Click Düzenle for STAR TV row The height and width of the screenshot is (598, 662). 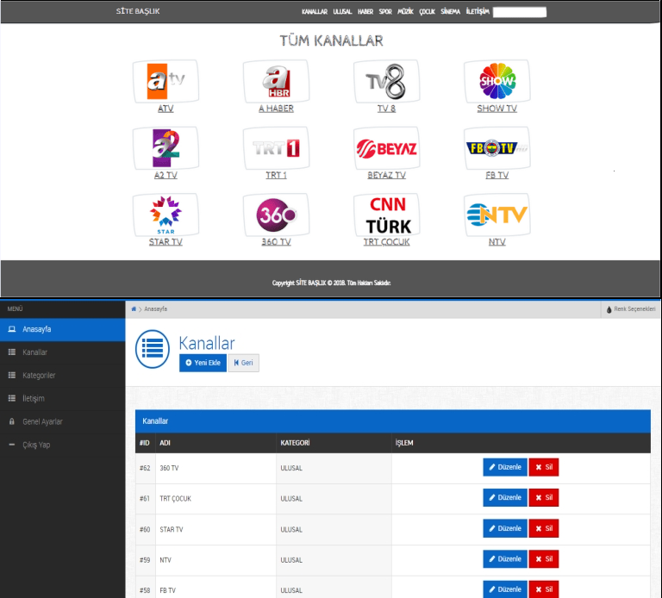pyautogui.click(x=505, y=529)
